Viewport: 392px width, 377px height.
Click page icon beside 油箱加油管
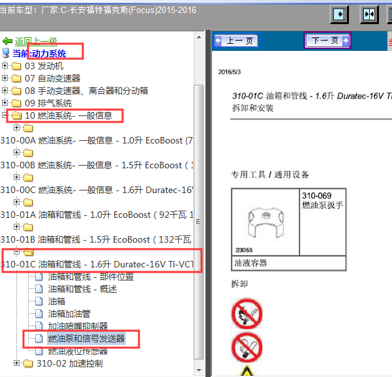[x=38, y=314]
